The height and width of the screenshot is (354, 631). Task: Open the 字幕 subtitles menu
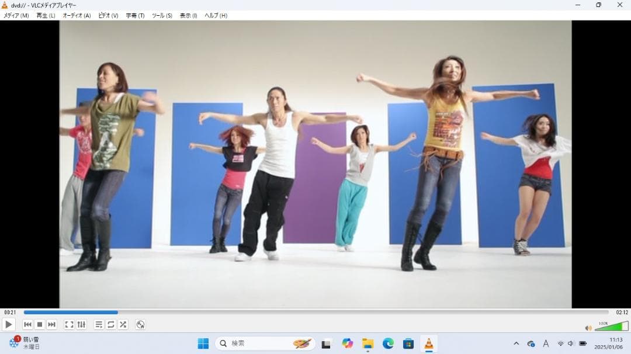[136, 16]
